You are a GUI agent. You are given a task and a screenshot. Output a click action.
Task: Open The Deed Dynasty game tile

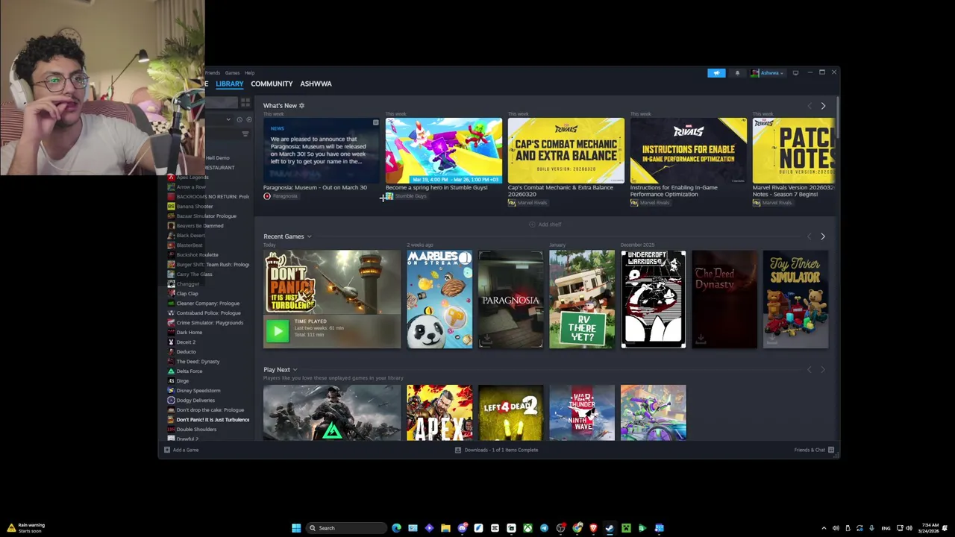pos(724,300)
